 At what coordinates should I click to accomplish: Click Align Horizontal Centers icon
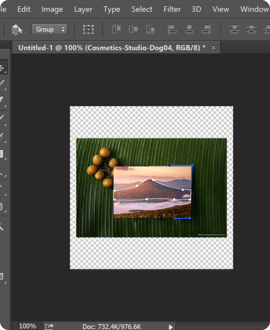point(189,30)
